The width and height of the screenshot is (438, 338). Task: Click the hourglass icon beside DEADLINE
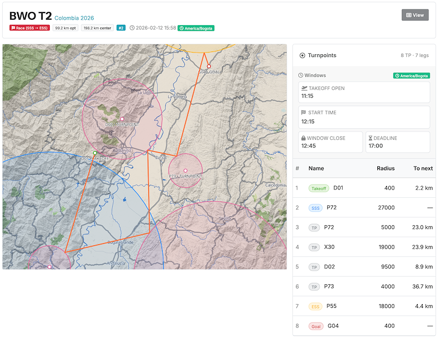click(x=371, y=138)
